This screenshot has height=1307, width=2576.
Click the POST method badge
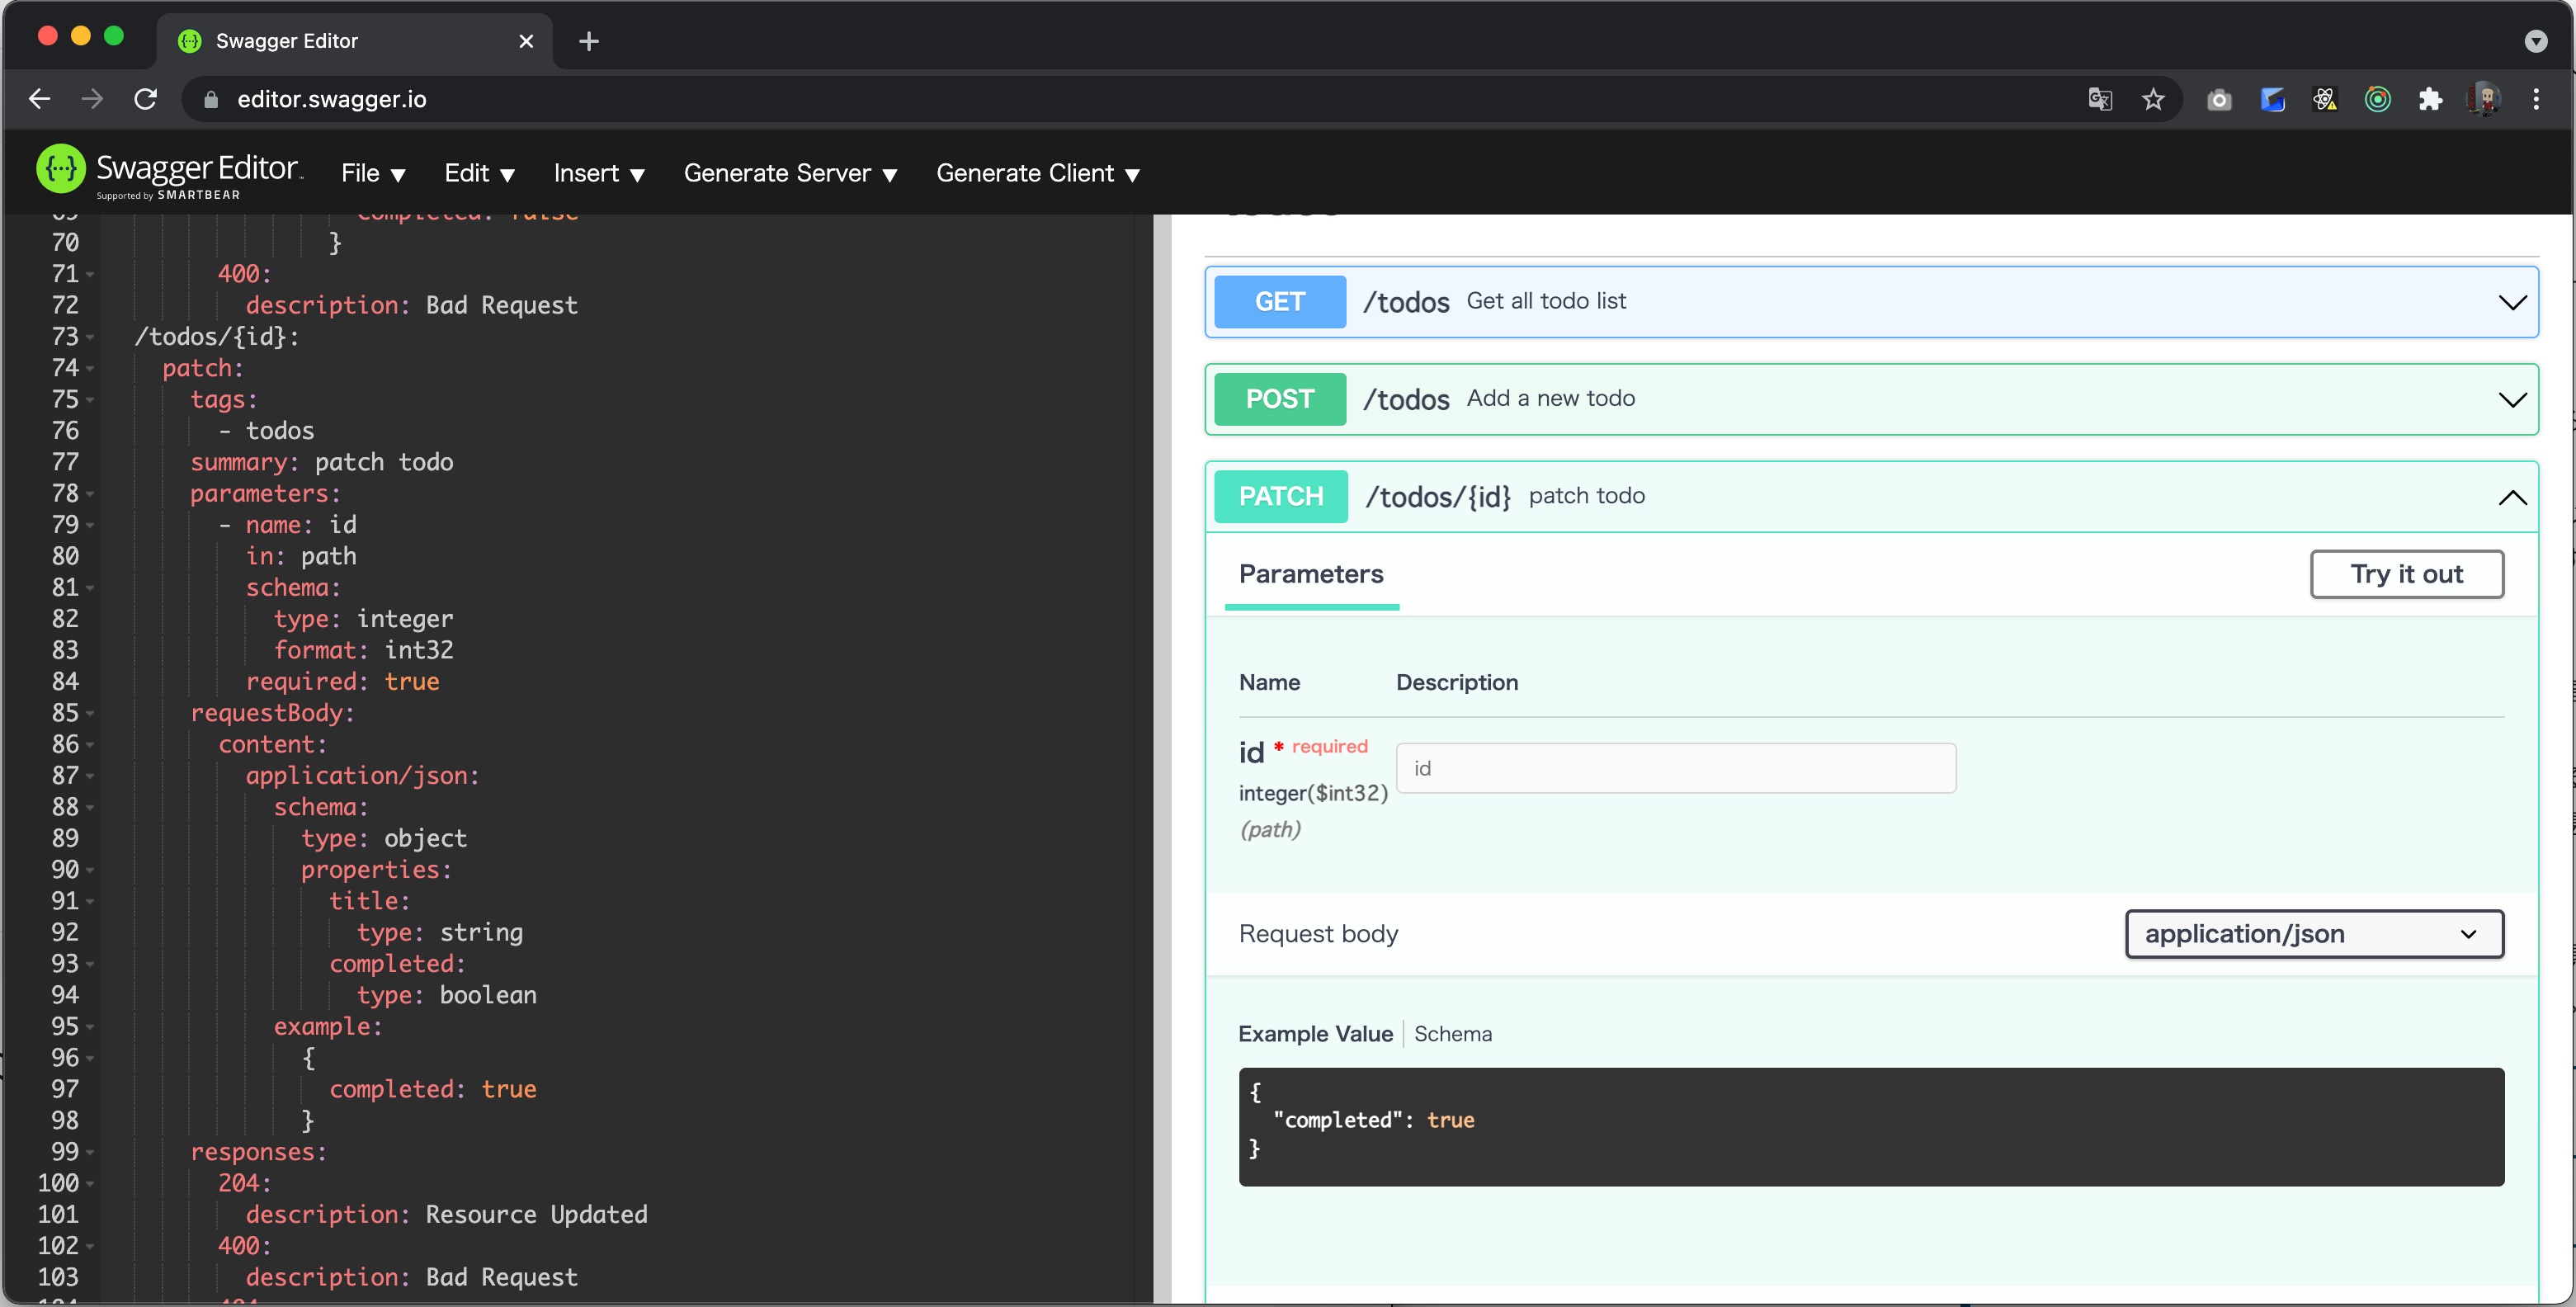click(1279, 399)
